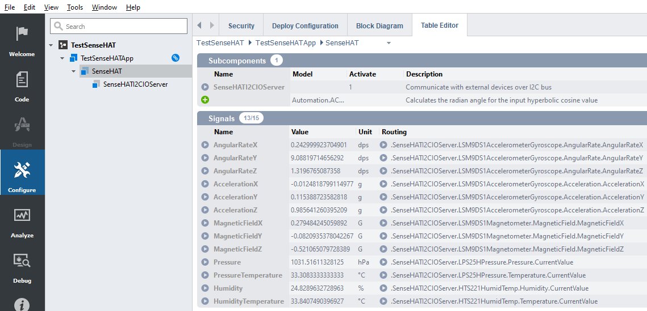Click the hPa unit cell for Pressure

coord(362,262)
